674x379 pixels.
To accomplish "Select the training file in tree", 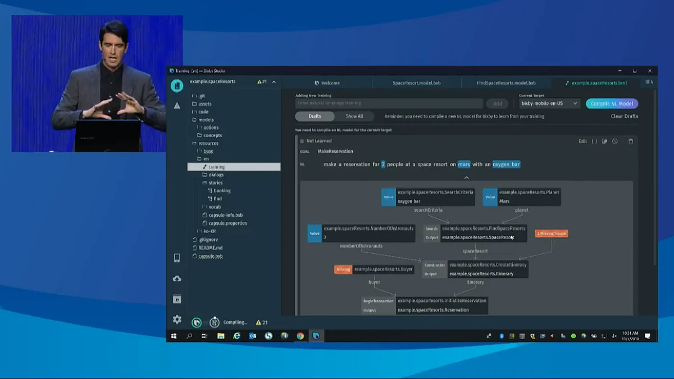I will pyautogui.click(x=234, y=167).
